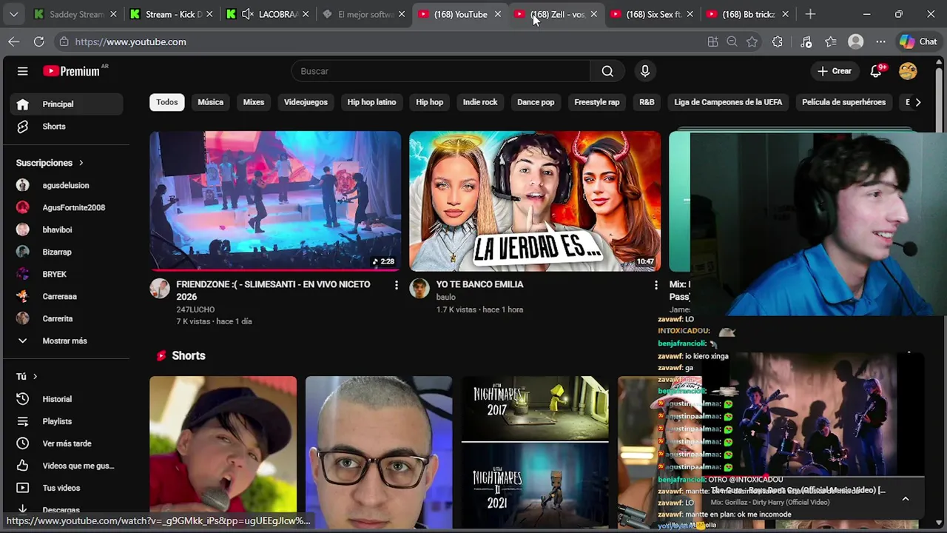Open Ver más tarde
The height and width of the screenshot is (533, 947).
point(67,443)
